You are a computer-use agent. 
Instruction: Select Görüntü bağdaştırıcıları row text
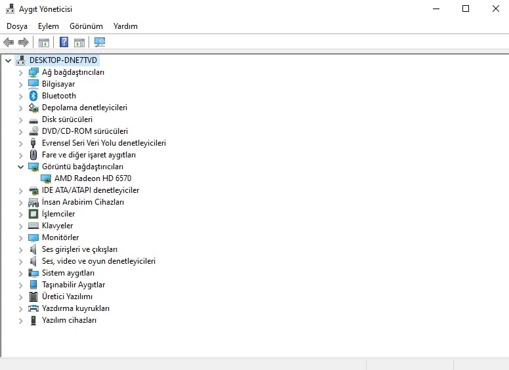point(83,167)
